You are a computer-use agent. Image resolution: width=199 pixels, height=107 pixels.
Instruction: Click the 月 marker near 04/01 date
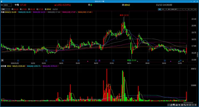pyautogui.click(x=63, y=61)
